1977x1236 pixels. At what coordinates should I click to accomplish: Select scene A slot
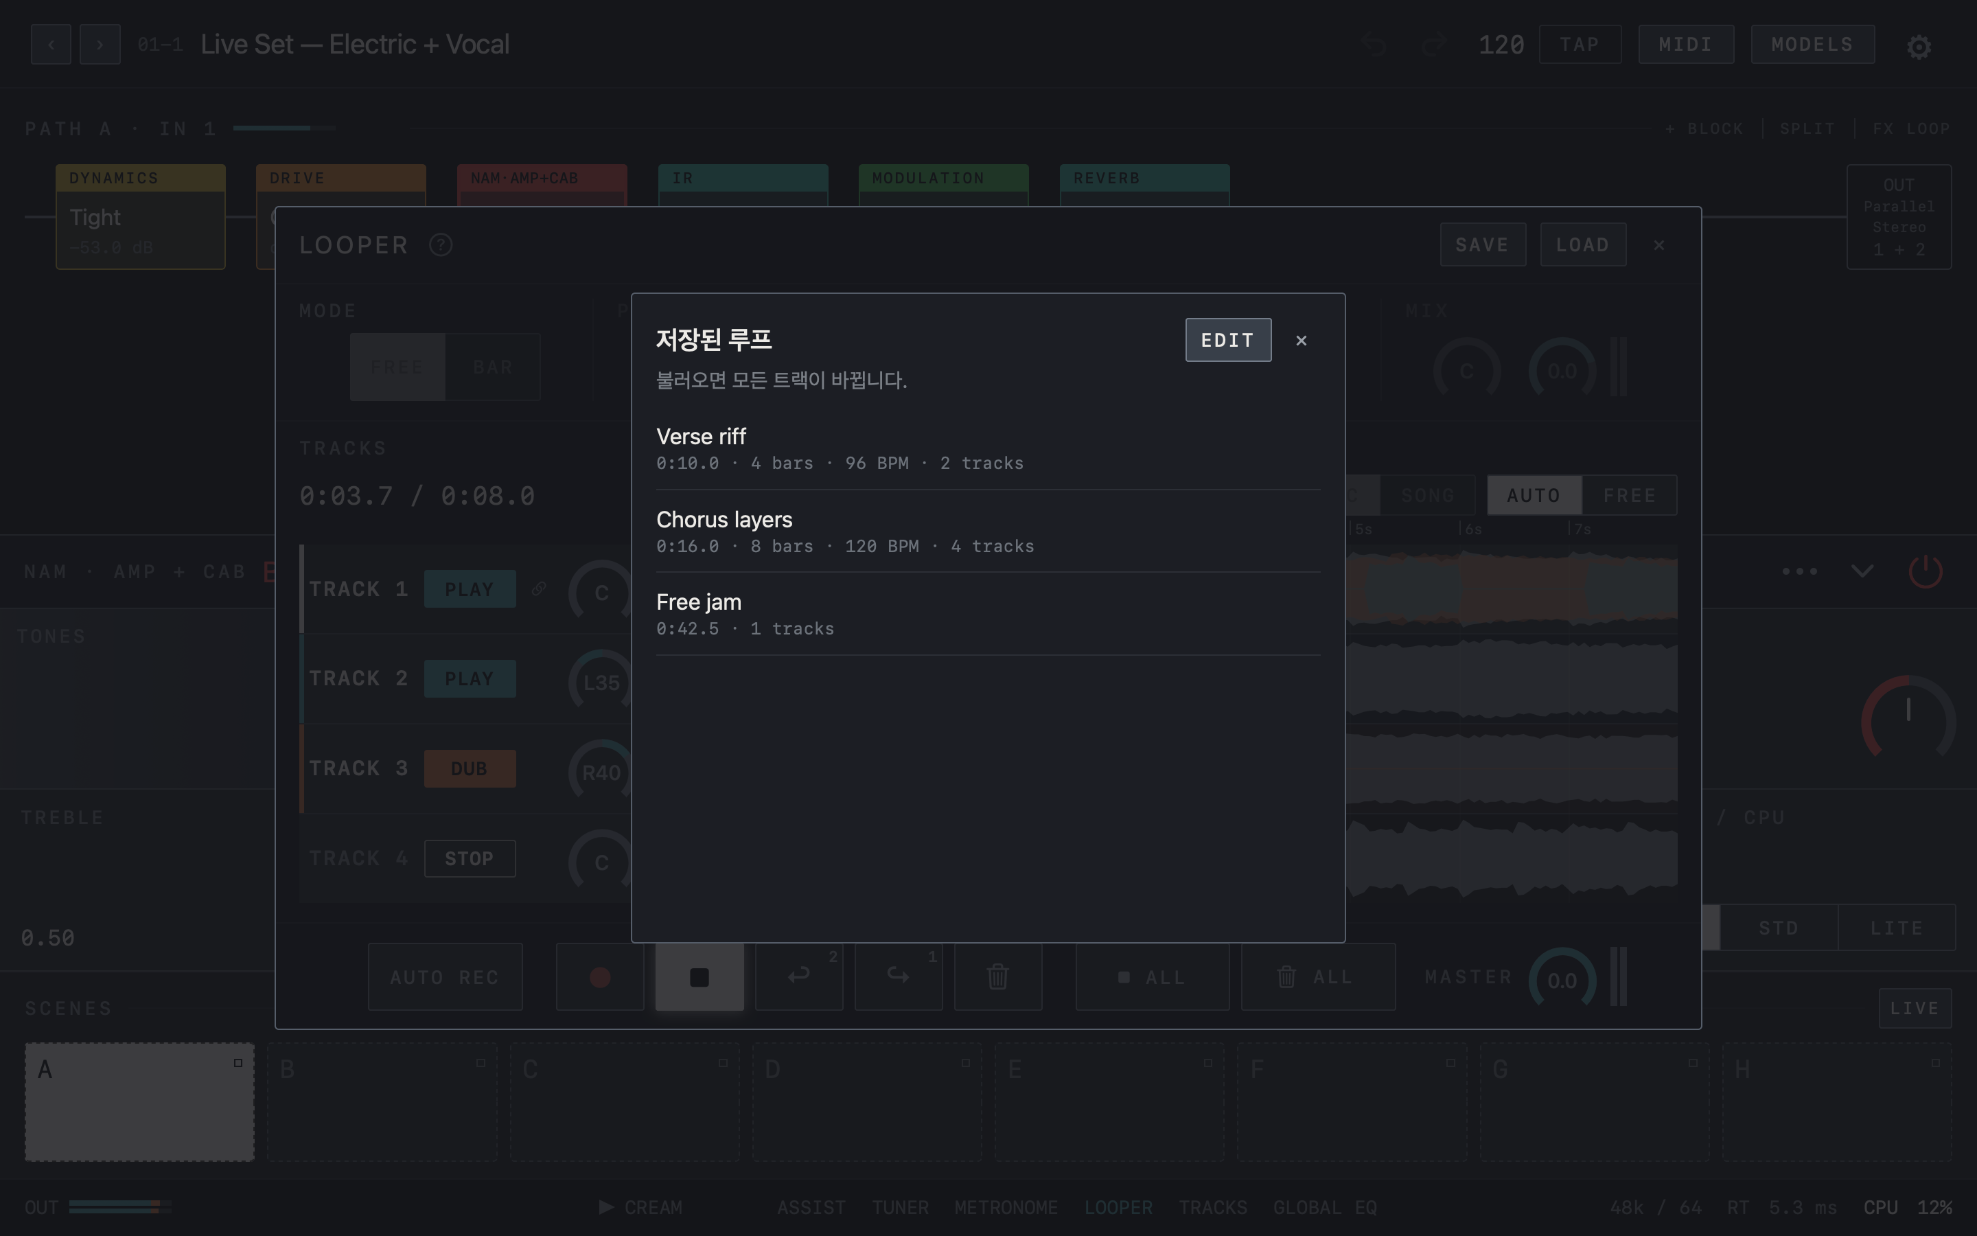pos(139,1101)
